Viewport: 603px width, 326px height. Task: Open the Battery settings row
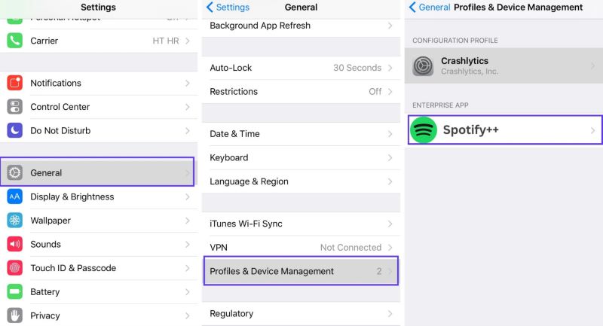click(x=98, y=292)
